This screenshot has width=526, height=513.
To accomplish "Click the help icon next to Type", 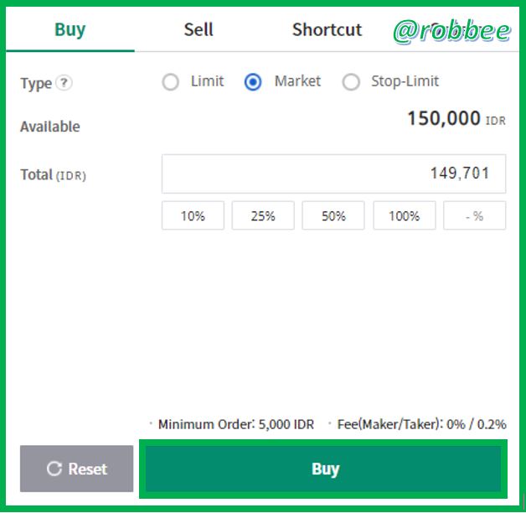I will (64, 83).
